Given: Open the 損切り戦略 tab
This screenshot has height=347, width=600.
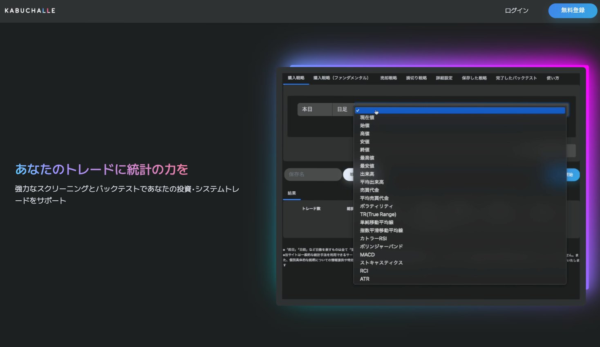Looking at the screenshot, I should (416, 78).
